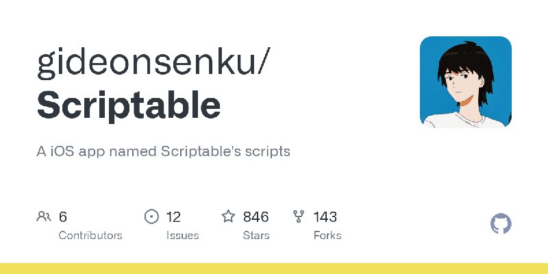This screenshot has height=274, width=548.
Task: Open the bold Scriptable repository title
Action: point(129,105)
